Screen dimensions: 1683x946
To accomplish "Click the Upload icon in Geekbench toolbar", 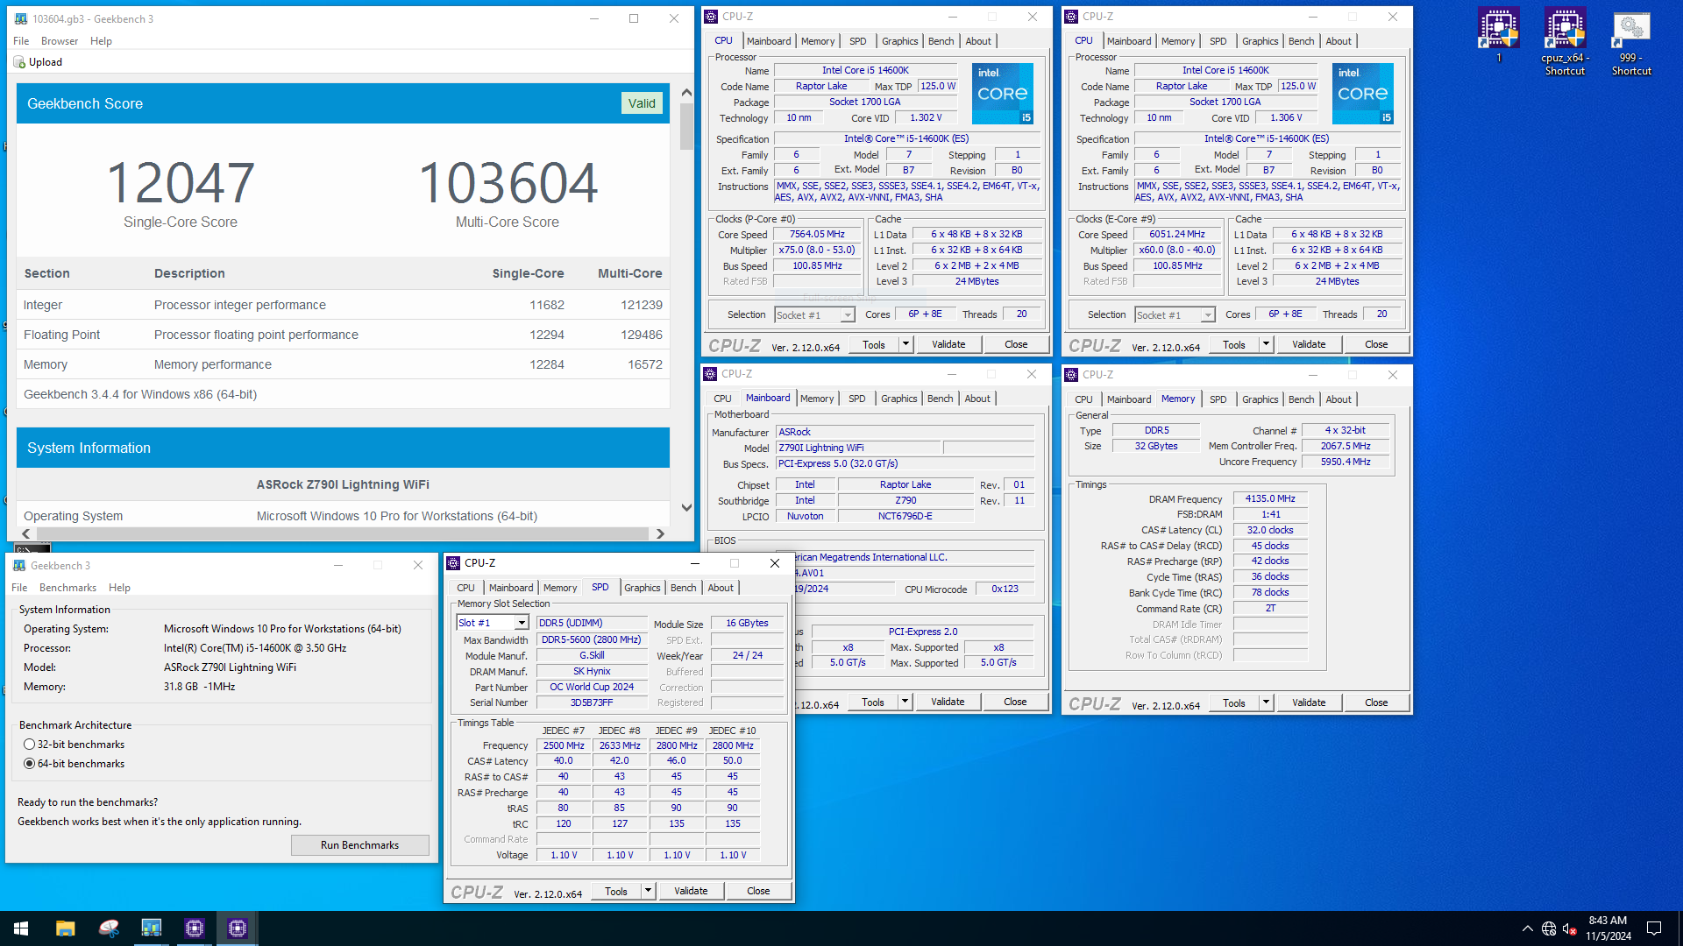I will point(19,62).
